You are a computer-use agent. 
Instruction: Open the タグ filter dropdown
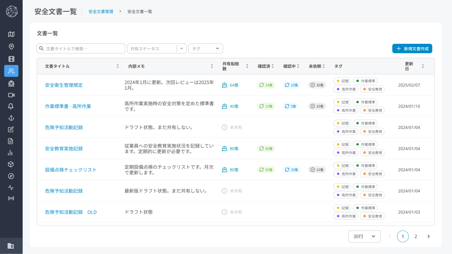pos(206,48)
